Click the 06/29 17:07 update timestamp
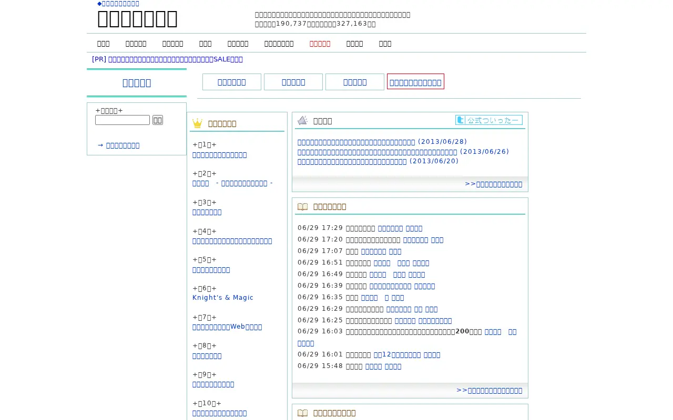The width and height of the screenshot is (673, 420). (x=320, y=251)
